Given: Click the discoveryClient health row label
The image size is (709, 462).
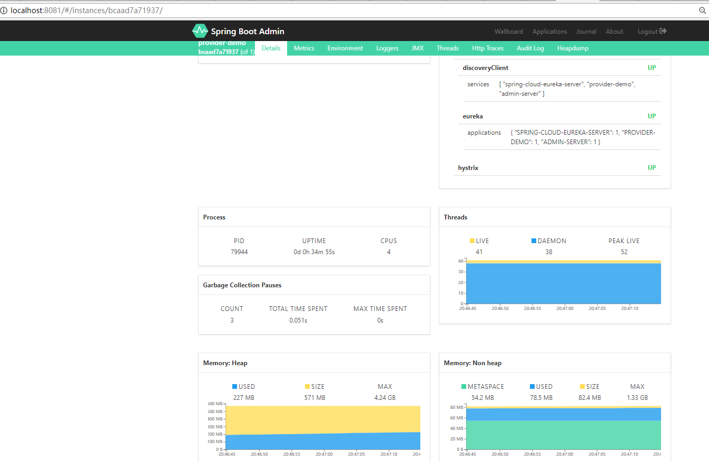Looking at the screenshot, I should pos(486,68).
